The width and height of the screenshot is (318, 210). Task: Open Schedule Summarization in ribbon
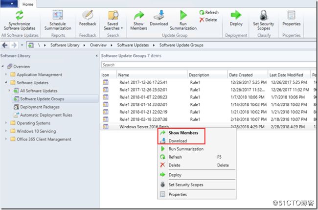pyautogui.click(x=58, y=20)
